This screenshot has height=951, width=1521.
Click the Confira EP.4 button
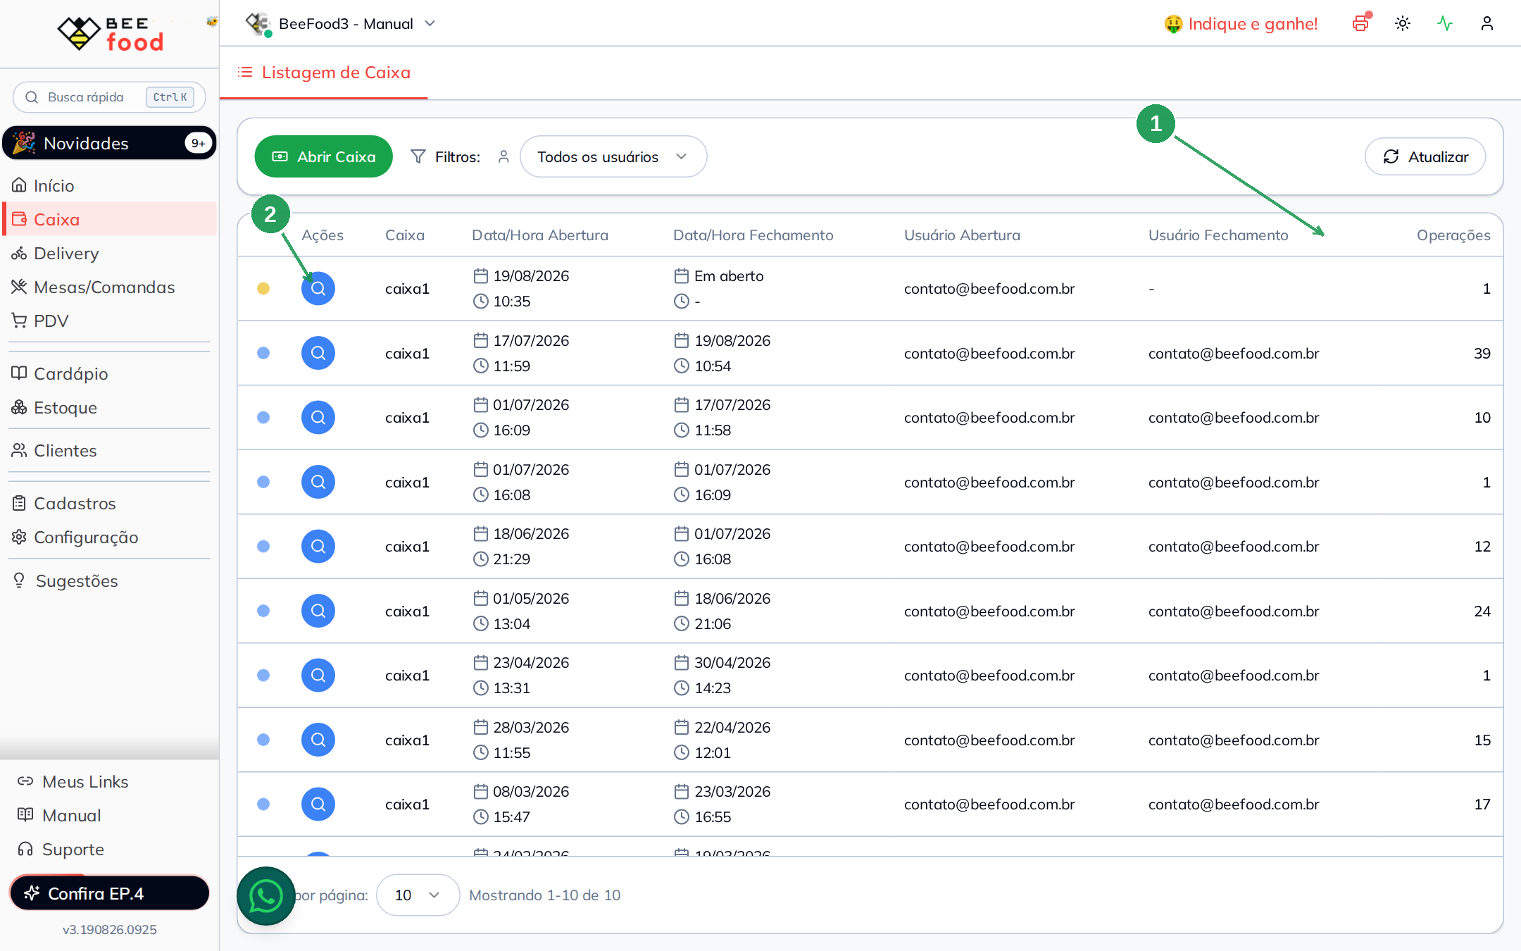[109, 893]
